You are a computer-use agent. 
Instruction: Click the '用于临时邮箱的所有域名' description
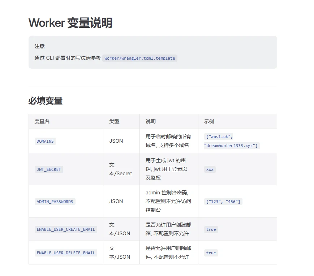point(168,141)
